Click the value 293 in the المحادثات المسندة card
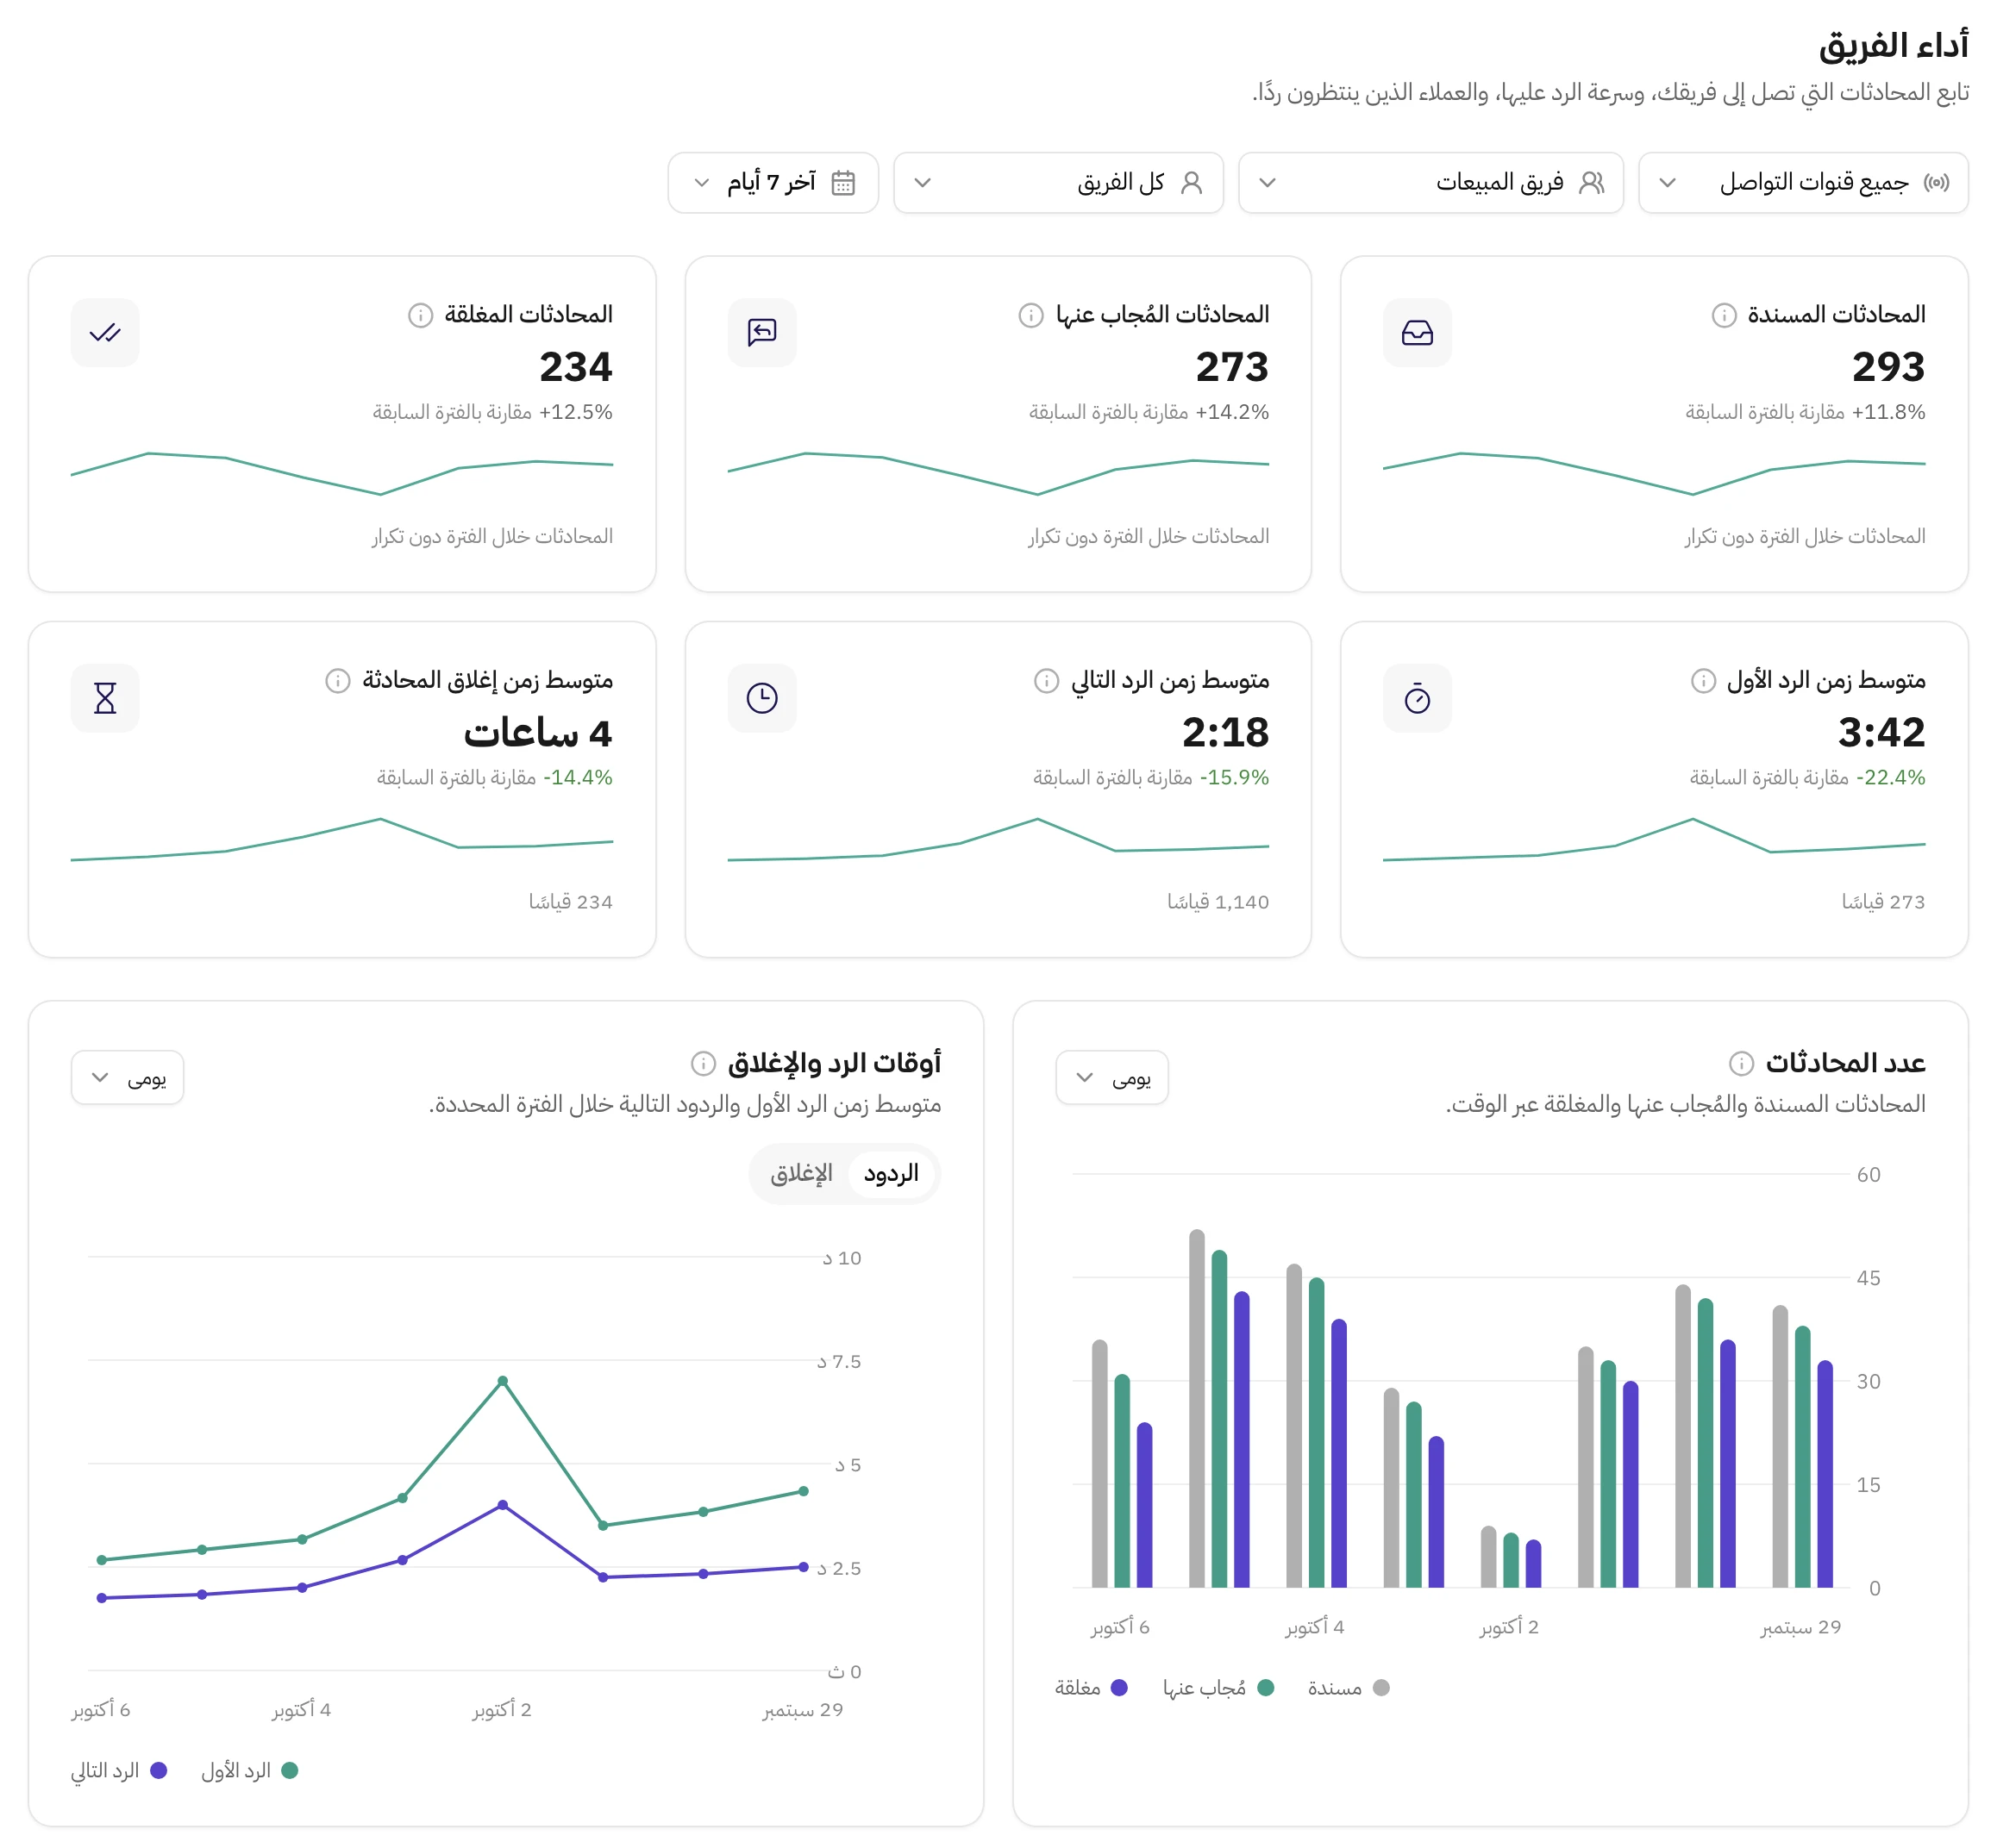 tap(1888, 367)
